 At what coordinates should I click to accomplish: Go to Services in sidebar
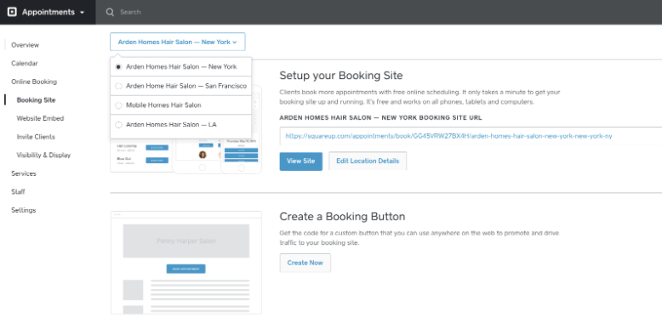tap(24, 173)
